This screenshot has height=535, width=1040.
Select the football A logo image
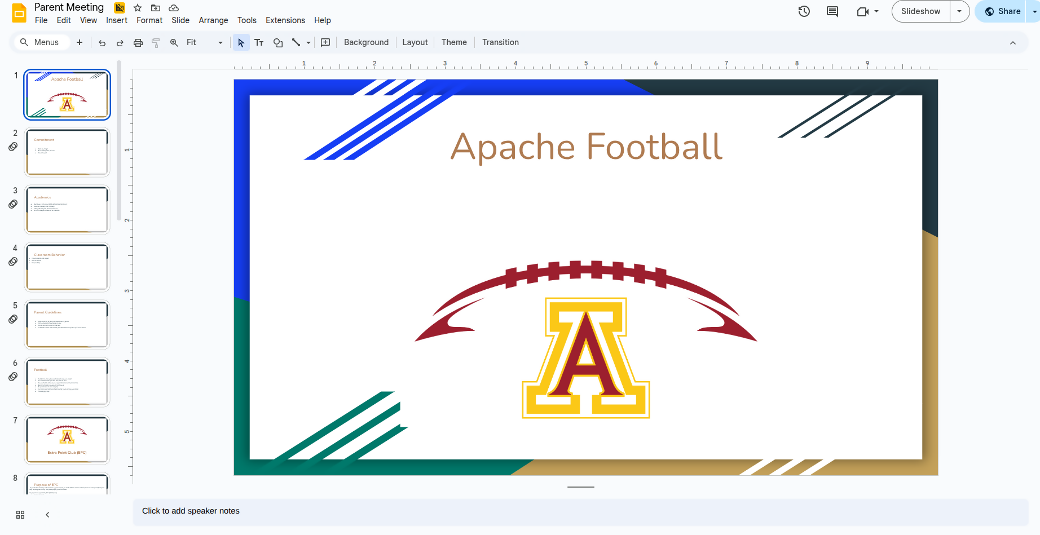point(586,340)
